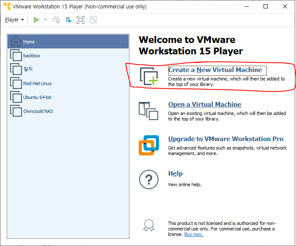
Task: Minimize the VMware Player window
Action: tap(247, 6)
